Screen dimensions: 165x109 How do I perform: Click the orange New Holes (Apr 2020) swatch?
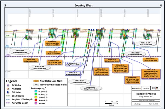point(36,81)
